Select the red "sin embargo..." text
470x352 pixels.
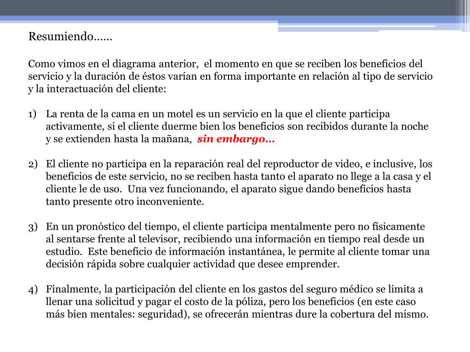tap(236, 140)
